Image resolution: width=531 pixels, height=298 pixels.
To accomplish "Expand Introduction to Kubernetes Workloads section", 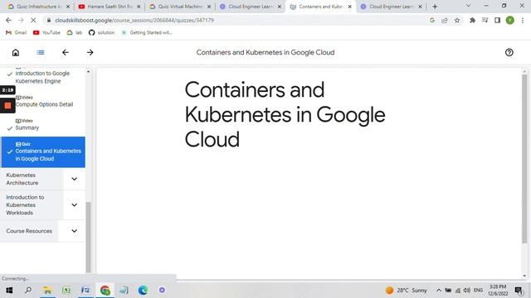I will (x=74, y=204).
